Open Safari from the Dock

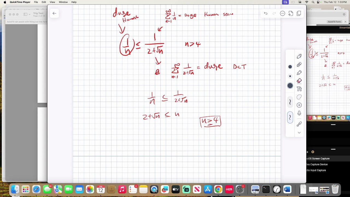click(36, 189)
